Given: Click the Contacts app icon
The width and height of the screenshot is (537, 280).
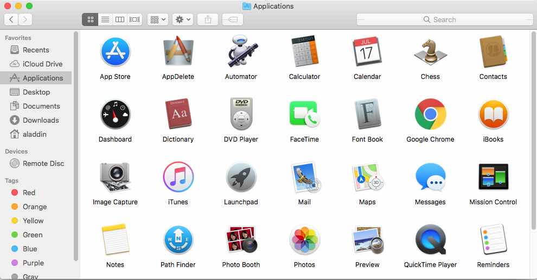Looking at the screenshot, I should tap(493, 52).
